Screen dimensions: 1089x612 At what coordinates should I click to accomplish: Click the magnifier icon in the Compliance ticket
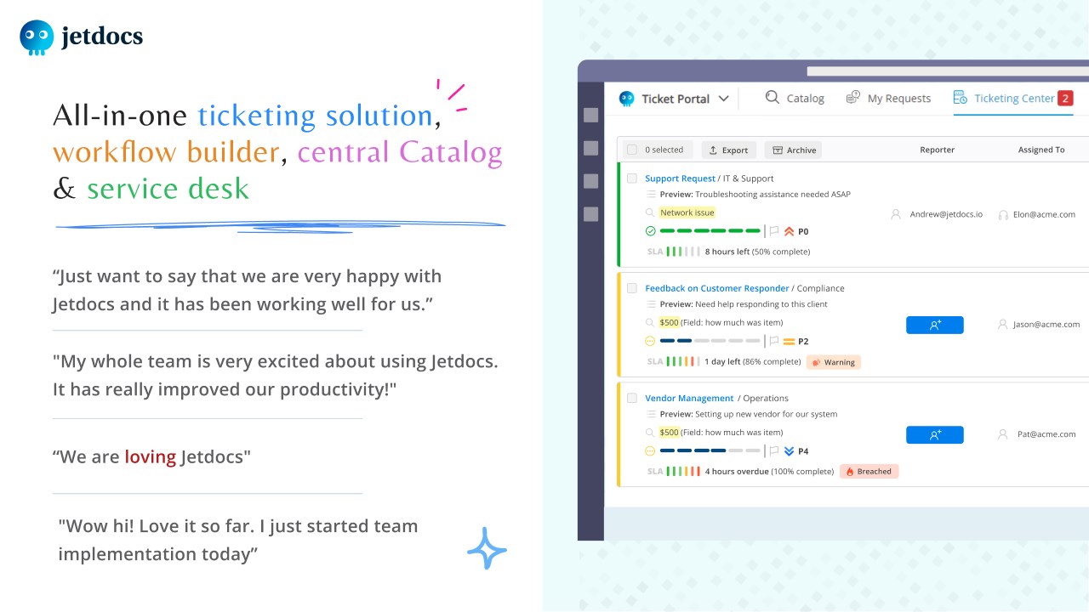(x=650, y=322)
